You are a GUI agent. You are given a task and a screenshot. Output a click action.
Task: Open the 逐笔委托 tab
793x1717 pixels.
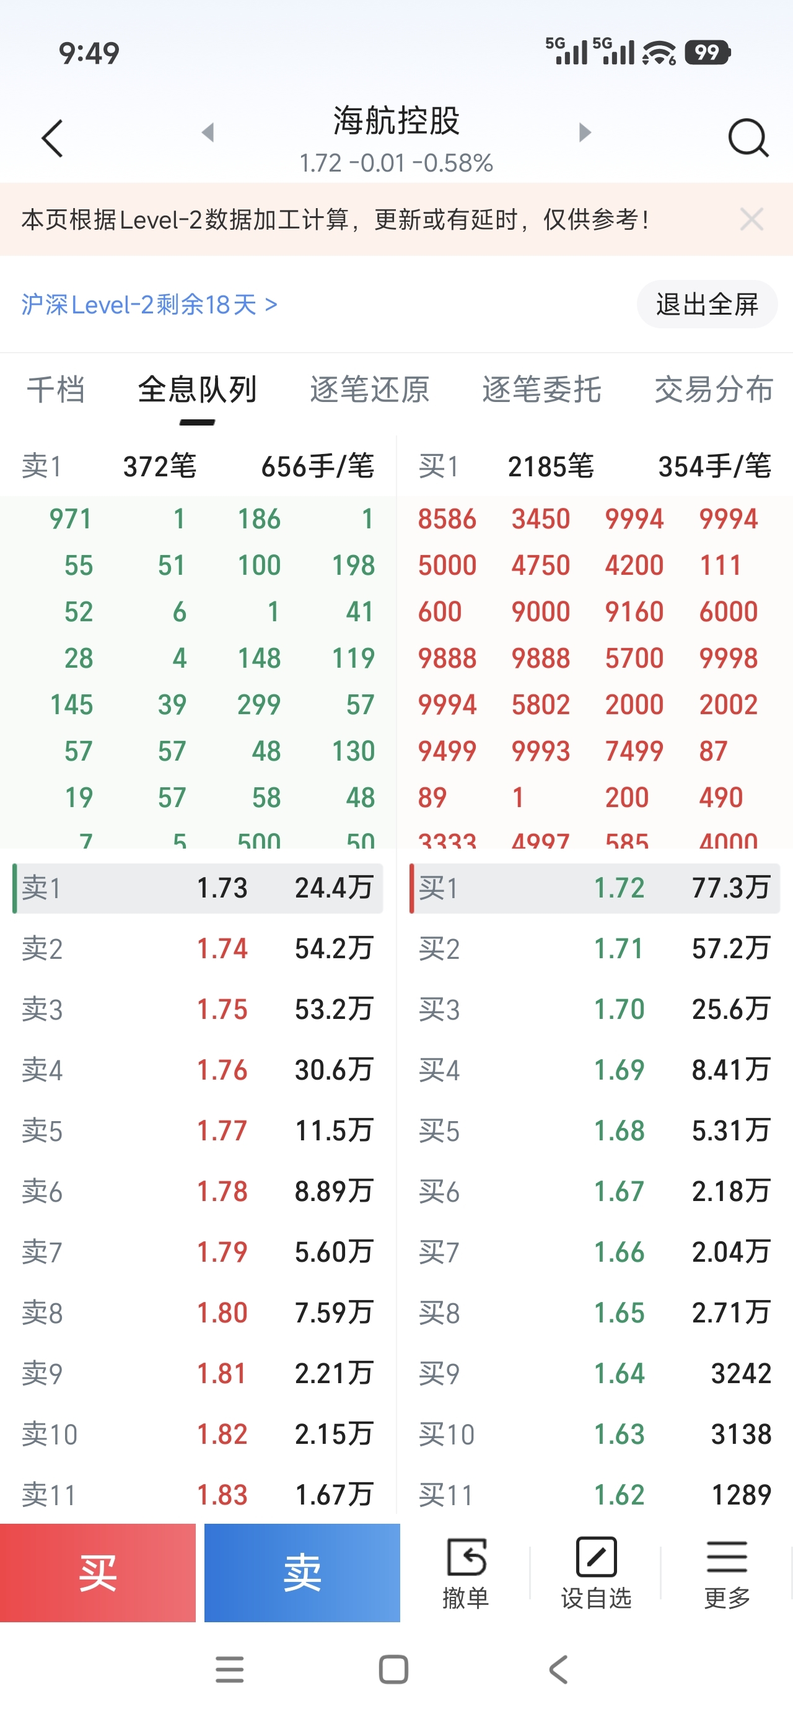(541, 389)
